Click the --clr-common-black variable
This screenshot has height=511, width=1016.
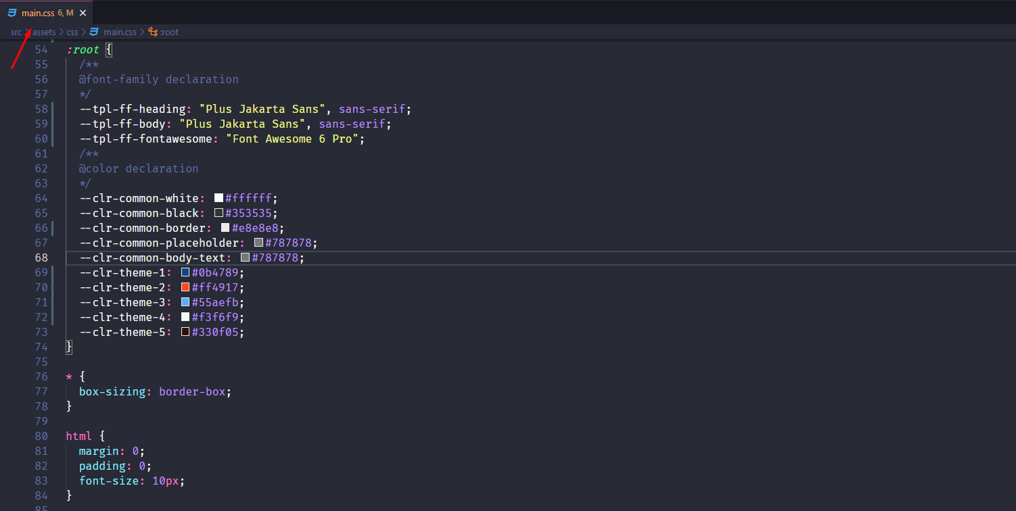pyautogui.click(x=139, y=213)
